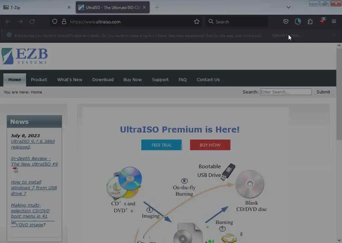Click the scrollbar down arrow
Screen dimensions: 342x243
339,240
